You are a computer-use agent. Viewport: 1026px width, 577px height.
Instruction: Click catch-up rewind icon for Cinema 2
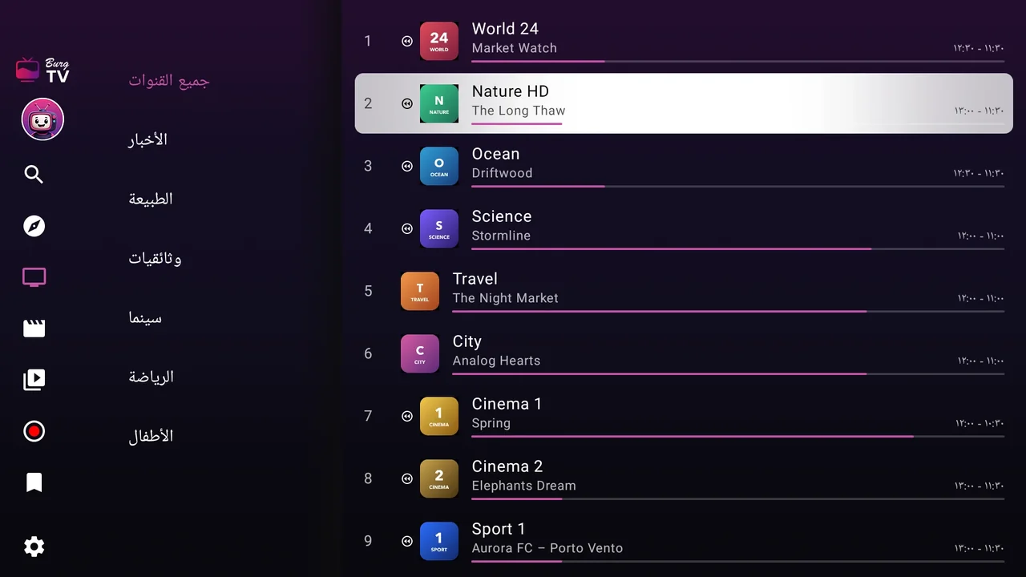click(407, 478)
